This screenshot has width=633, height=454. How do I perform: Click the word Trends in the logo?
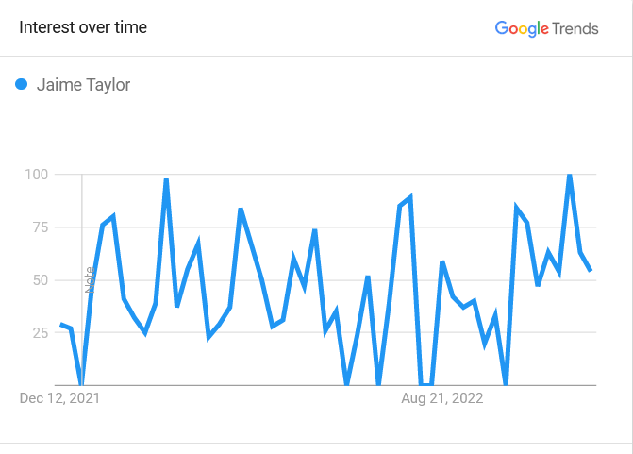(x=575, y=28)
